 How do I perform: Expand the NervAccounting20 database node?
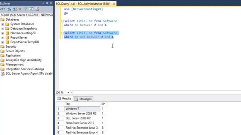[x=3, y=33]
